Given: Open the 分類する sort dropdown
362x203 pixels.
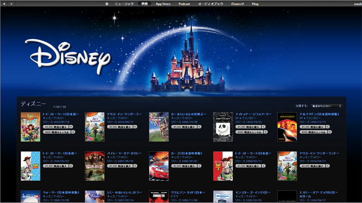Looking at the screenshot, I should point(326,106).
